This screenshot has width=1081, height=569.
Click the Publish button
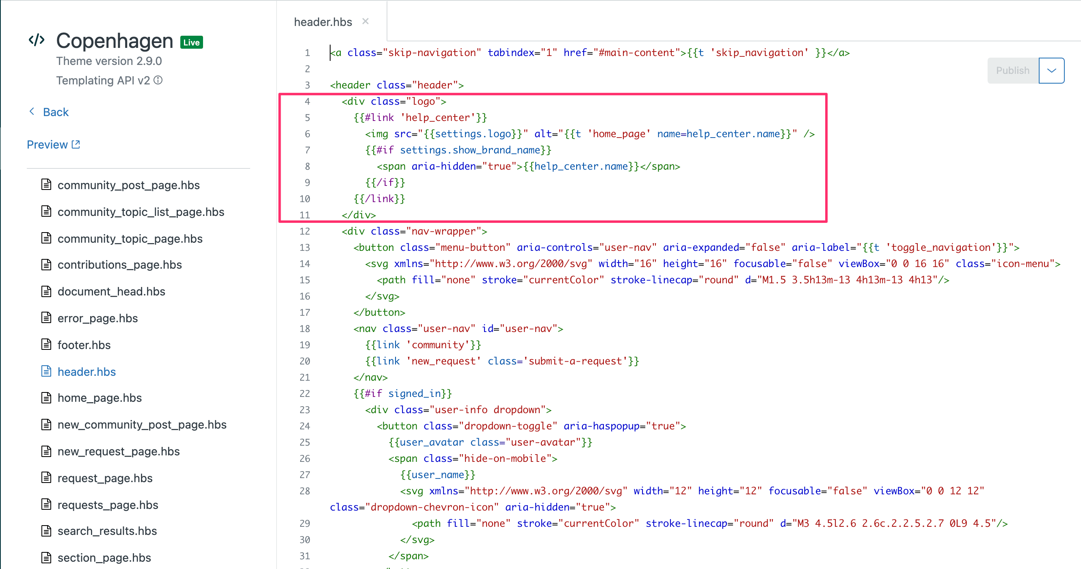coord(1013,71)
